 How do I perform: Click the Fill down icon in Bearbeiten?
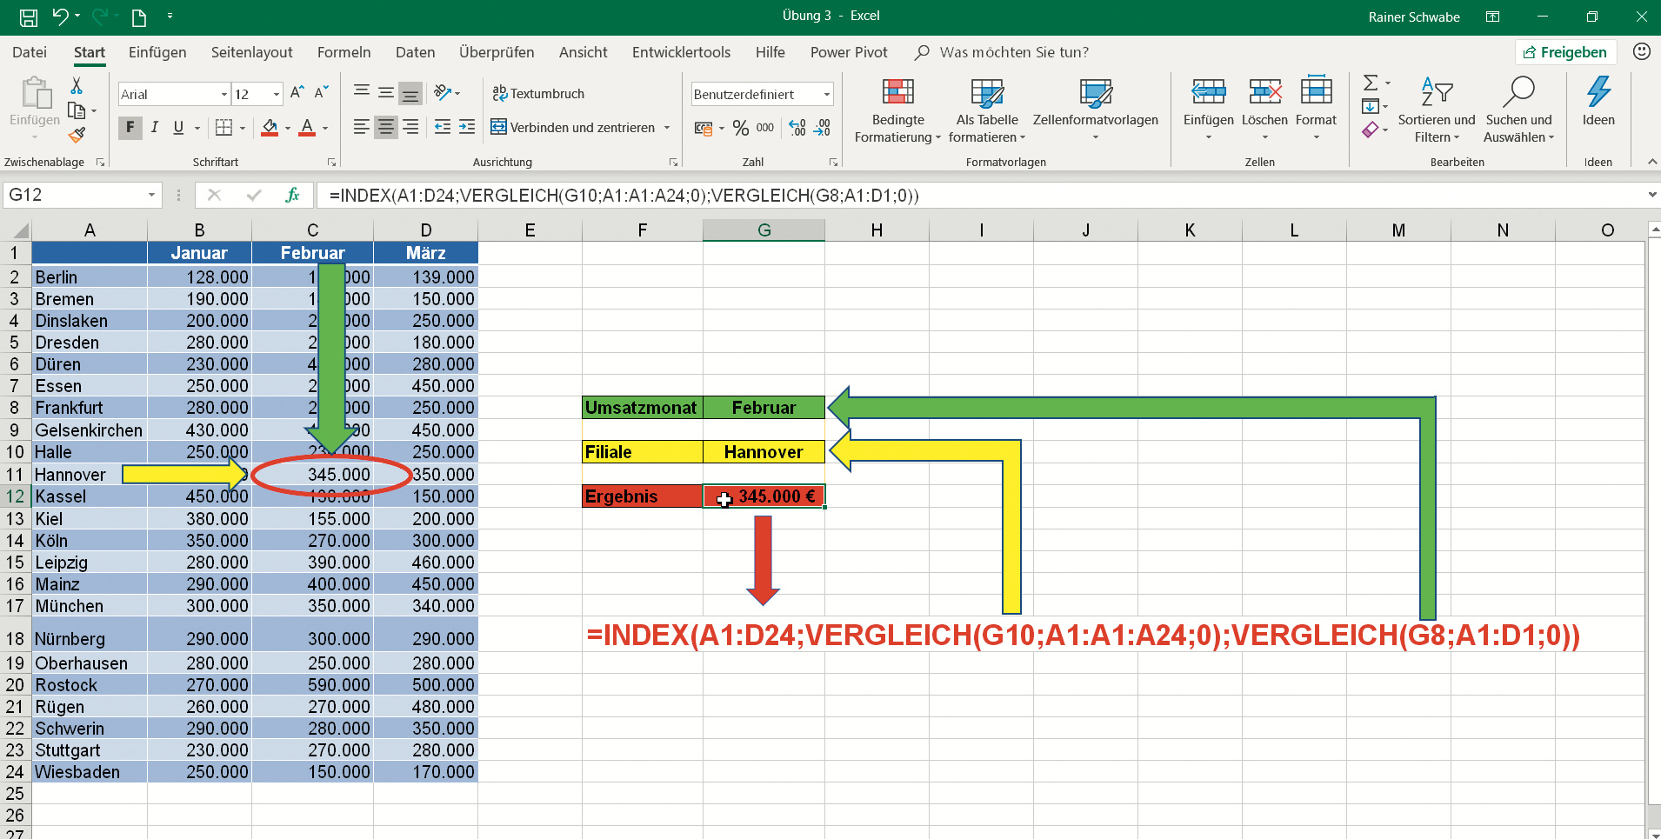[1371, 106]
